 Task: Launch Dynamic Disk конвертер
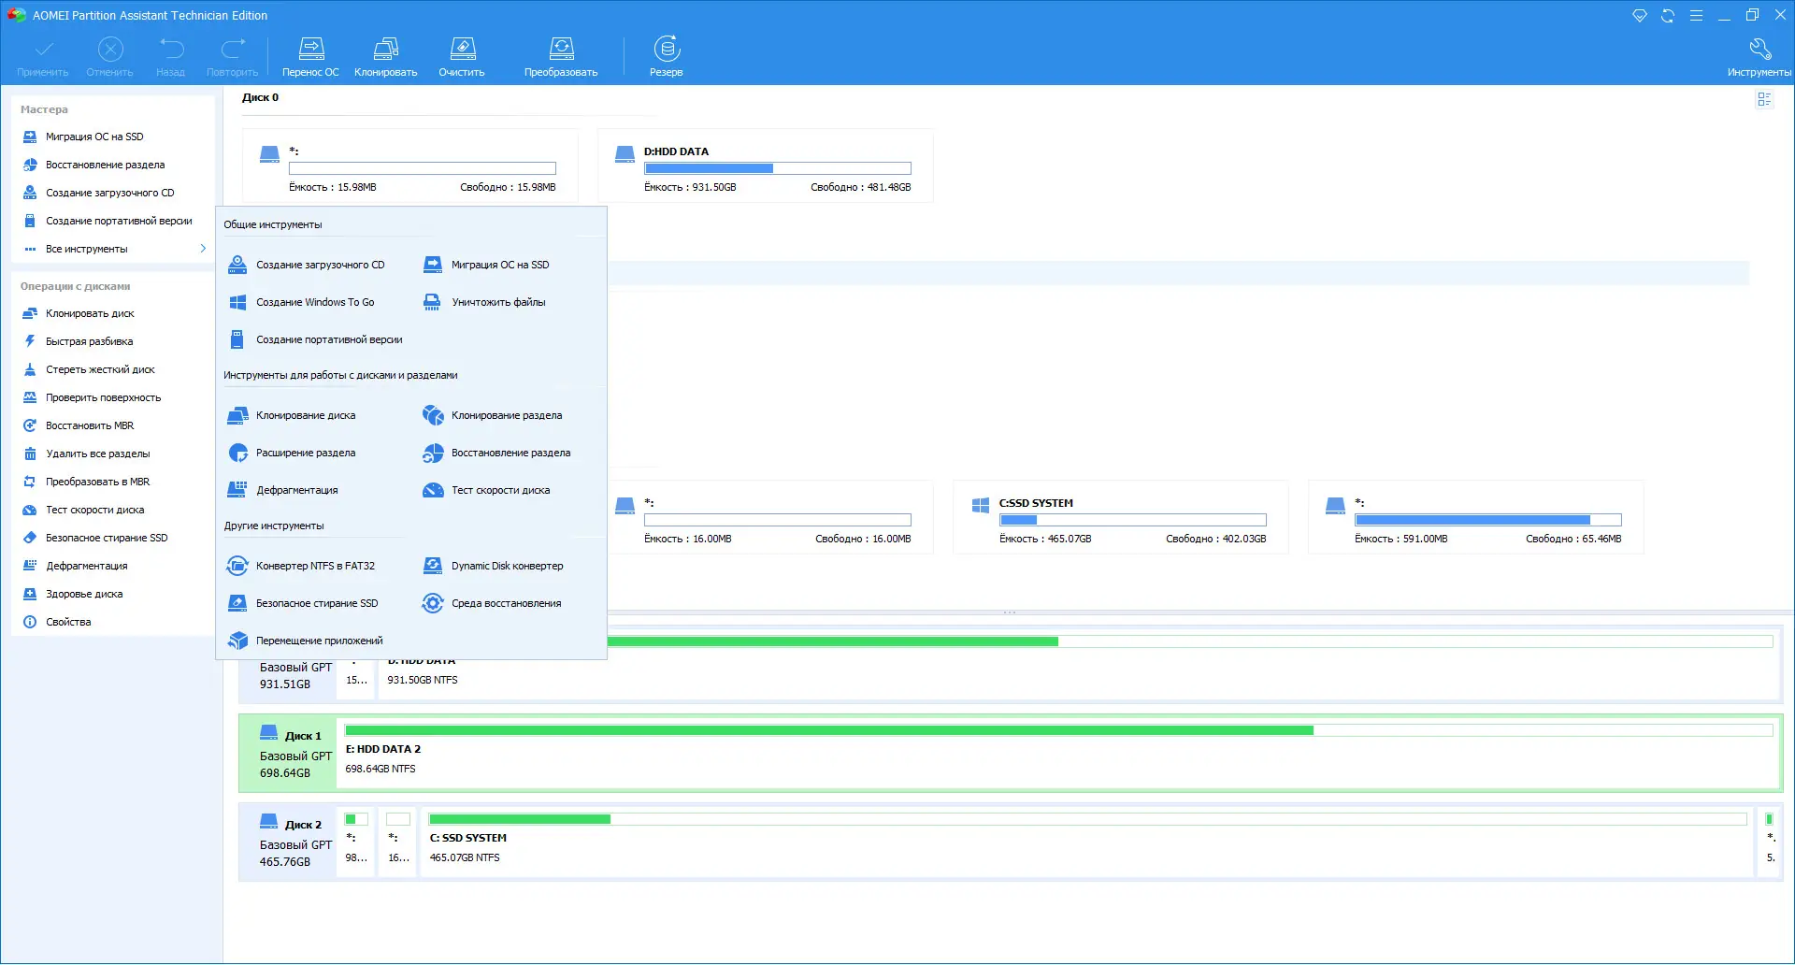click(493, 566)
